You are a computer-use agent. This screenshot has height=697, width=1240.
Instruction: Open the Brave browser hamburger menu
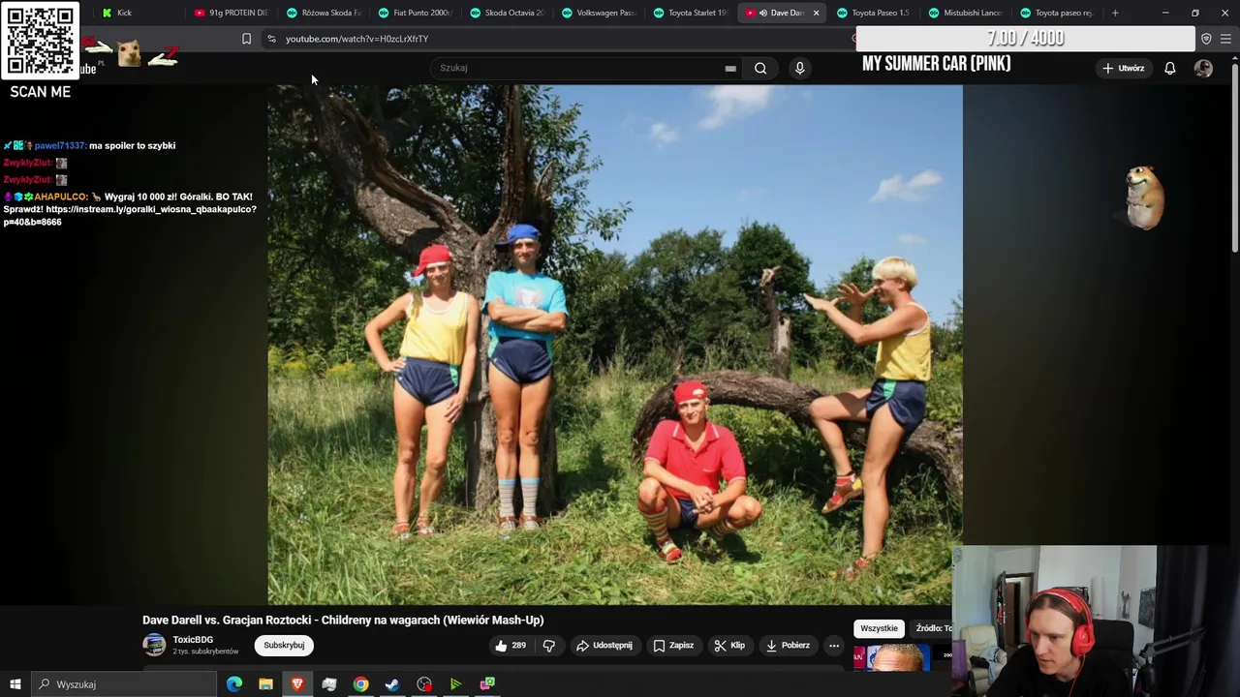coord(1225,39)
